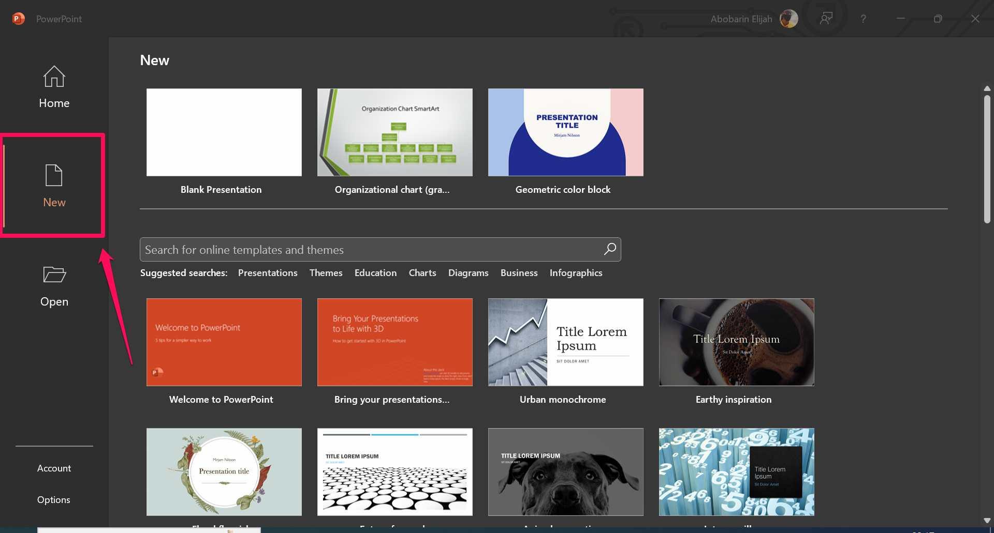Click the PowerPoint logo icon
The height and width of the screenshot is (533, 994).
(x=18, y=19)
